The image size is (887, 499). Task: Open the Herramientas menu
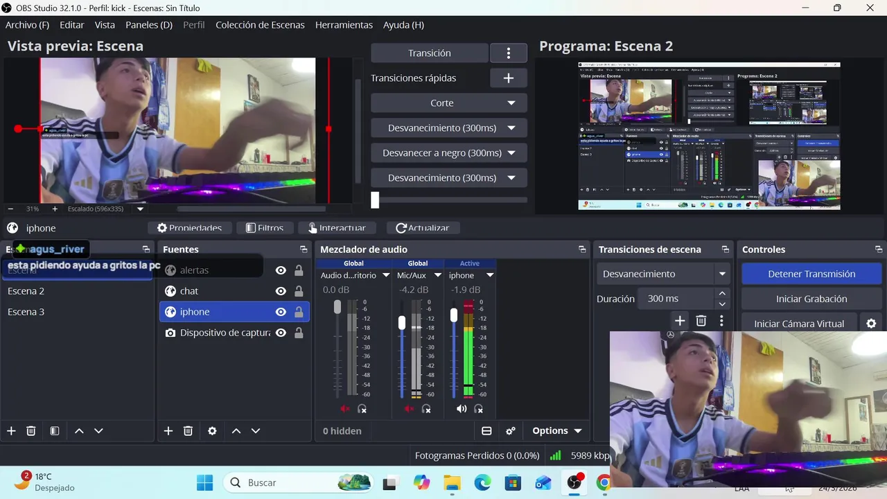pyautogui.click(x=344, y=25)
